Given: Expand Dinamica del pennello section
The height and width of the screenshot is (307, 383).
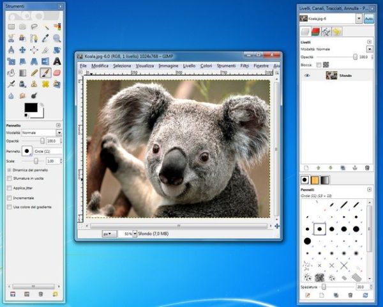Looking at the screenshot, I should click(9, 170).
